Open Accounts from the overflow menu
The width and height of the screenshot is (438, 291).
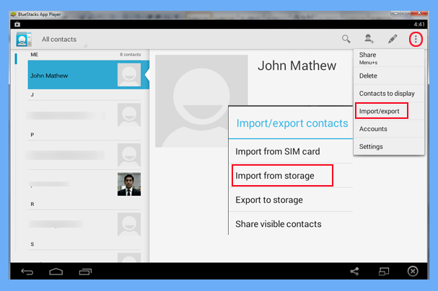(374, 129)
